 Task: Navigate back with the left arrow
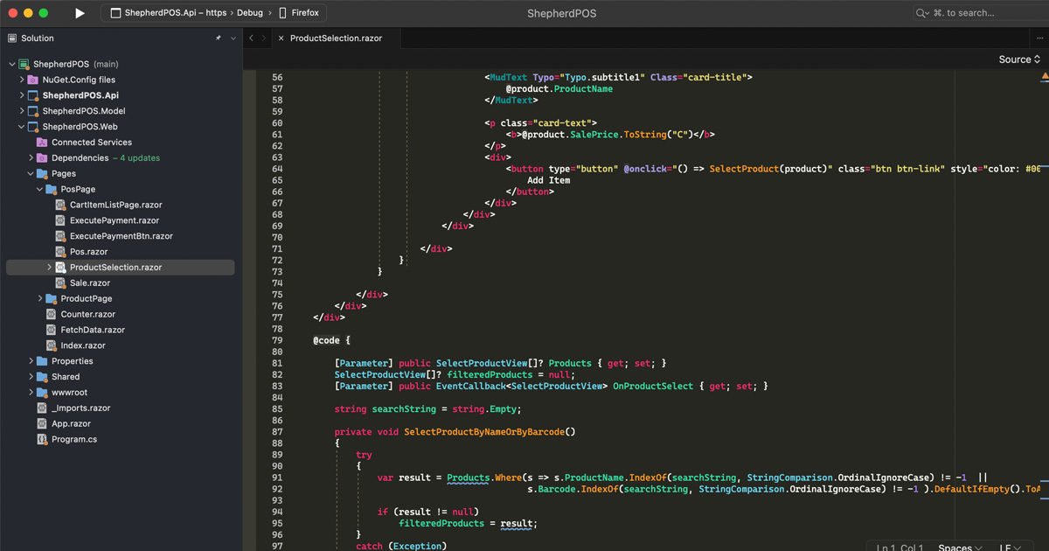tap(252, 38)
